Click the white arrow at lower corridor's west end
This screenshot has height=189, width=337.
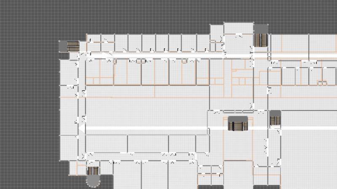tap(82, 127)
